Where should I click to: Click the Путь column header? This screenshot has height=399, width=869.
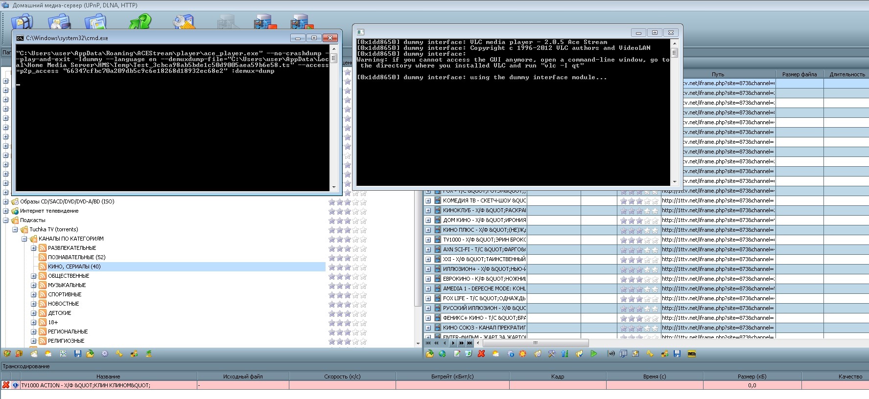coord(718,74)
